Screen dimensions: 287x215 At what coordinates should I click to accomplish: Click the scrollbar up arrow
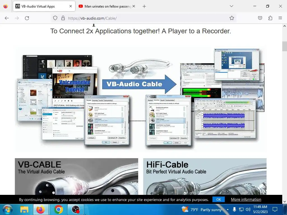pos(284,26)
